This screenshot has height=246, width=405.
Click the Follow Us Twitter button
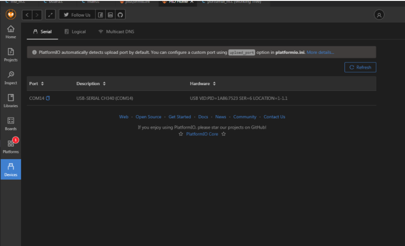coord(77,15)
